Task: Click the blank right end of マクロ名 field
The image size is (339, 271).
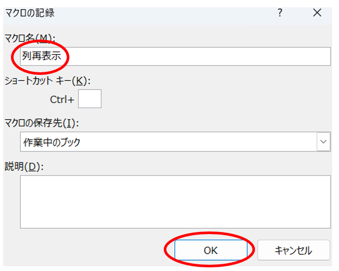Action: (302, 56)
